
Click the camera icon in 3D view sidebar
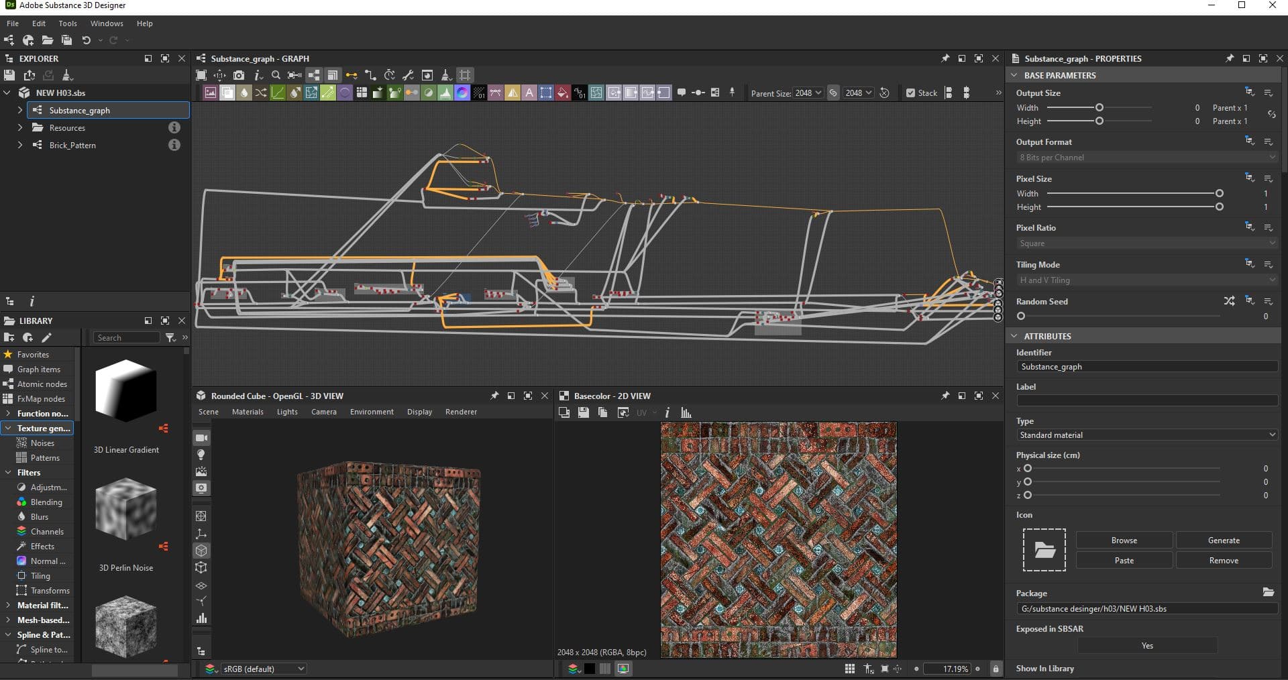click(201, 438)
